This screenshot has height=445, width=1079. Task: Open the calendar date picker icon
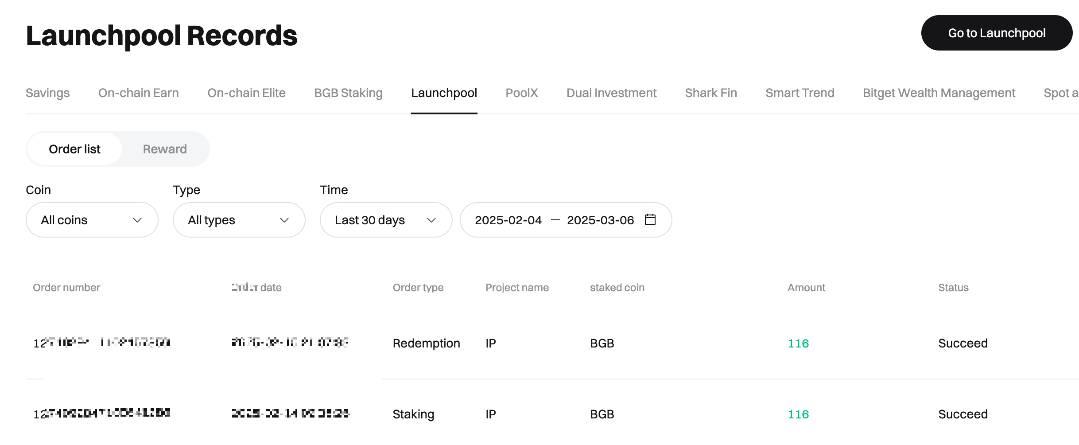(x=650, y=220)
